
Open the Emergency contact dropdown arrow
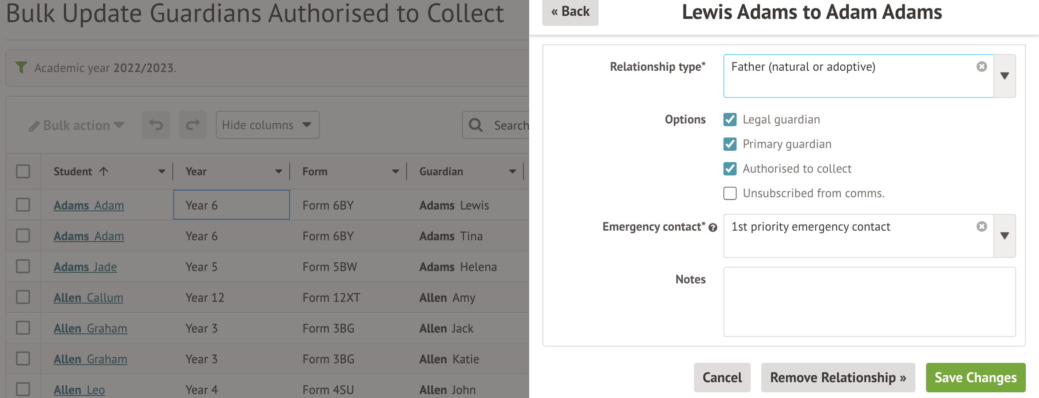(x=1004, y=236)
